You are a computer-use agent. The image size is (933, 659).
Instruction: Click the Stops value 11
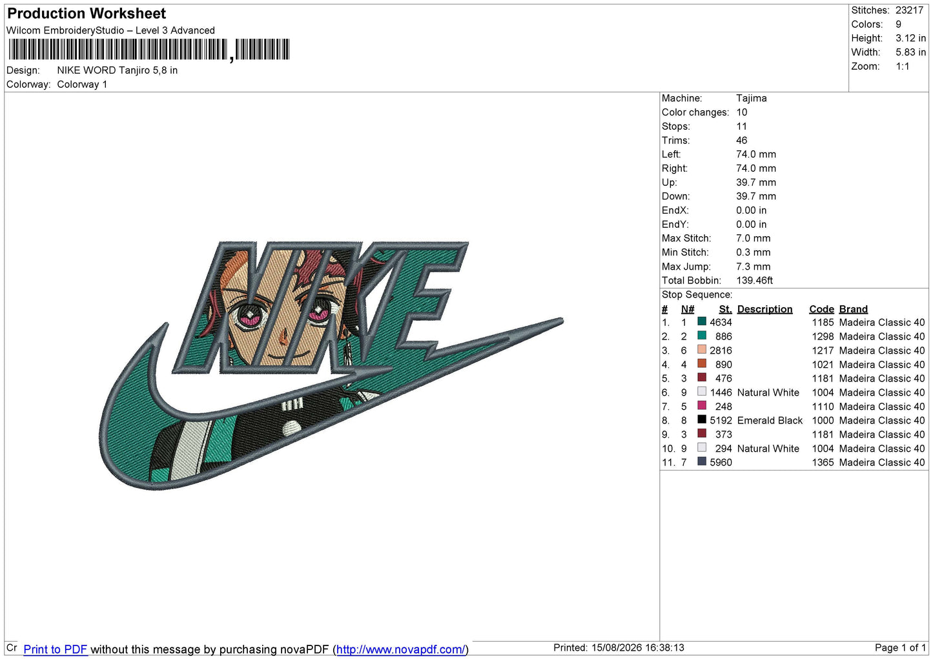(742, 127)
